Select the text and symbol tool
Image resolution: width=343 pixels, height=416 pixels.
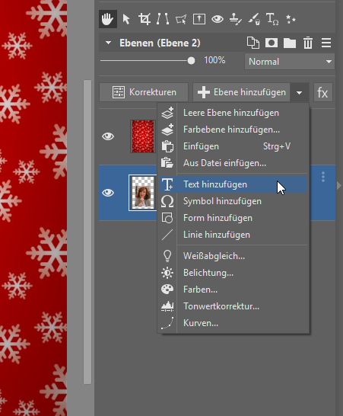pyautogui.click(x=272, y=19)
